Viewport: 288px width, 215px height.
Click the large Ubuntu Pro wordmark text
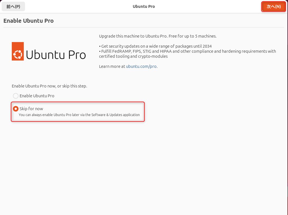click(x=56, y=55)
